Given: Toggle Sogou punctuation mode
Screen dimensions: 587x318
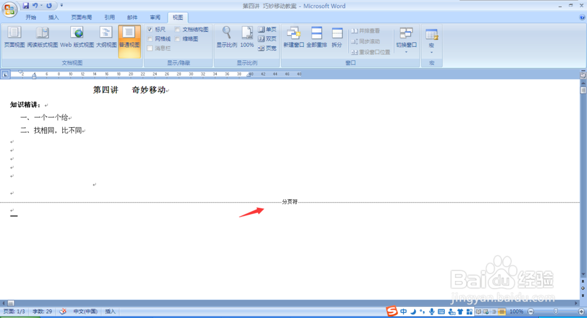Looking at the screenshot, I should click(x=422, y=312).
